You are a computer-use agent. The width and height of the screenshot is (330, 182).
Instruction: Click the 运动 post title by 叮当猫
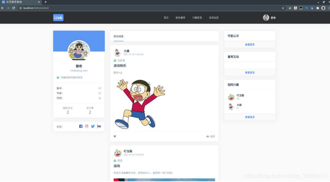(117, 166)
